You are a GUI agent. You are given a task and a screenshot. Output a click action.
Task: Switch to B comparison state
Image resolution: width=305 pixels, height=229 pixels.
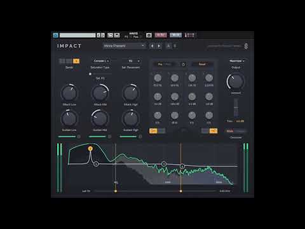click(175, 46)
